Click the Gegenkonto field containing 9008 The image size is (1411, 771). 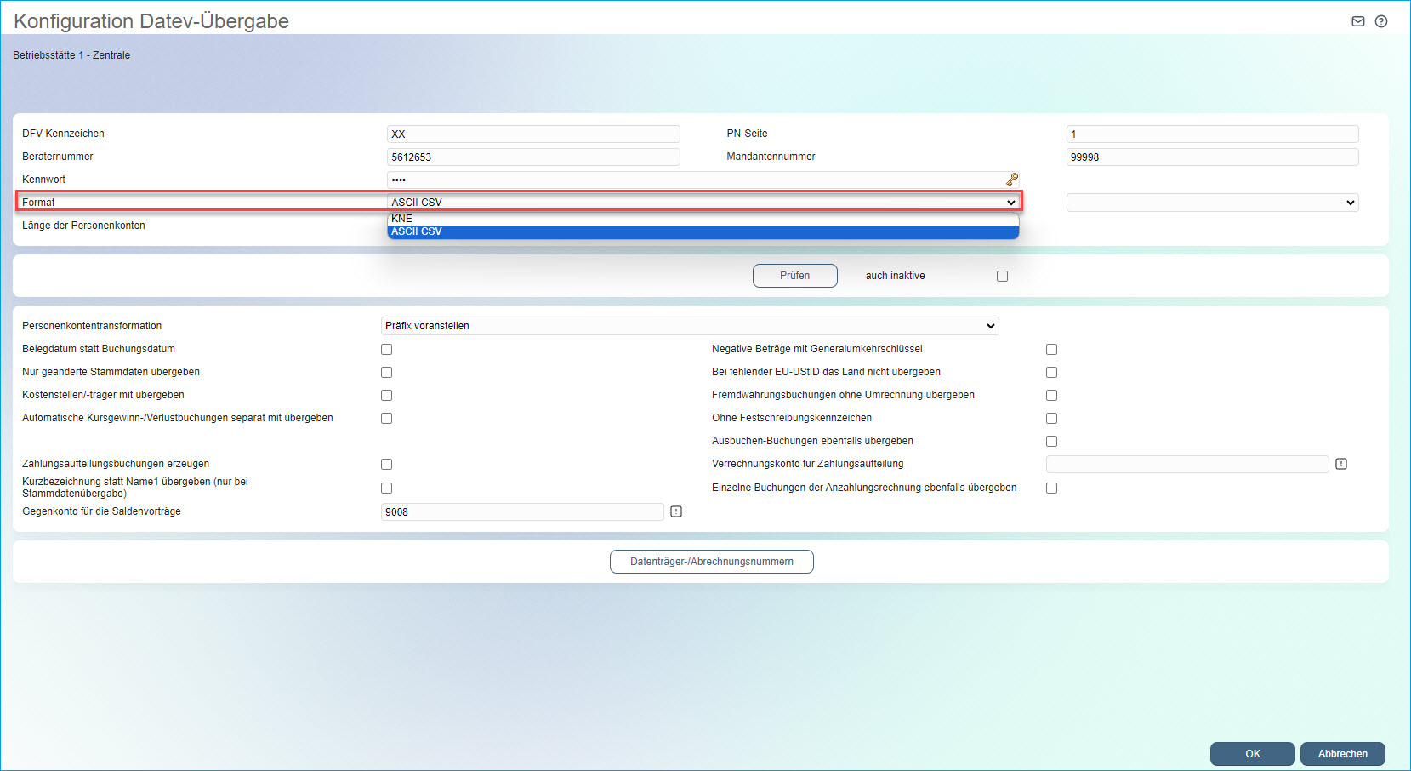[522, 511]
